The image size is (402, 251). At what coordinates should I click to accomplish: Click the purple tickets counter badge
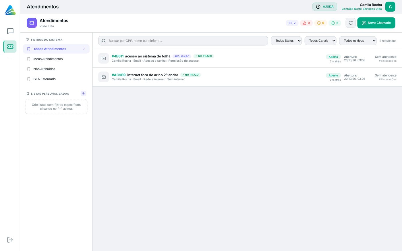[292, 23]
